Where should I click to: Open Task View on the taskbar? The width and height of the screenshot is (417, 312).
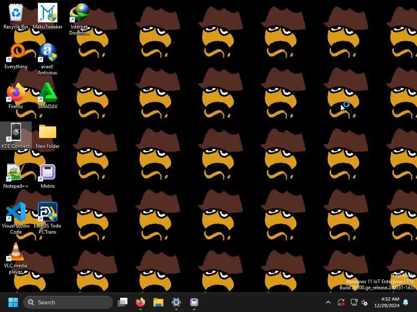(123, 302)
